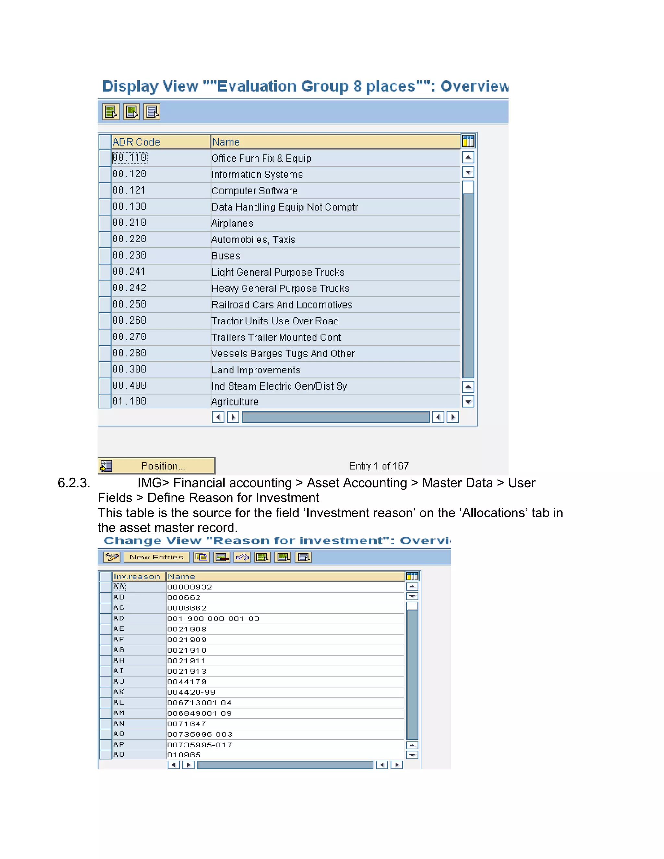Select row marker for Land Improvements row
The image size is (664, 859).
pos(105,370)
